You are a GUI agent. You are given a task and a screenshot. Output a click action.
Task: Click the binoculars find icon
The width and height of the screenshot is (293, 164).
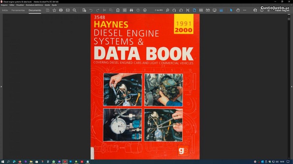coord(131,10)
